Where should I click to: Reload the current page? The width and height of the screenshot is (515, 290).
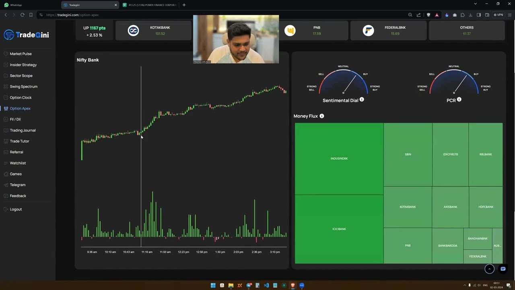coord(22,15)
